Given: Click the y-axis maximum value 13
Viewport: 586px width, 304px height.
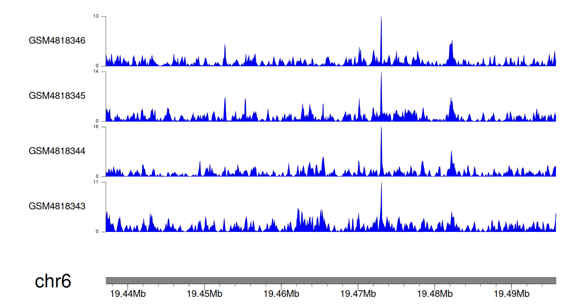Looking at the screenshot, I should click(x=96, y=16).
